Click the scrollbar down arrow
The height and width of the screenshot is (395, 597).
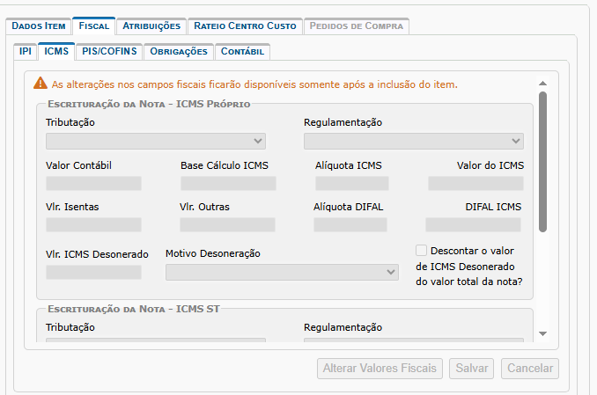click(x=542, y=333)
